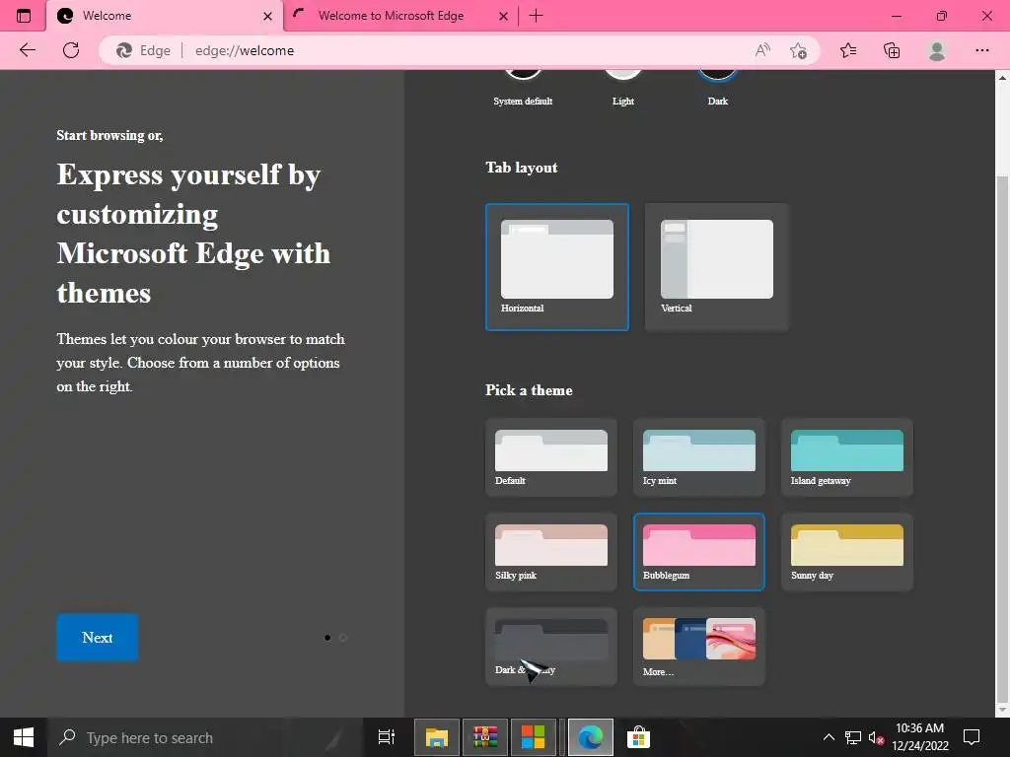
Task: Open the Windows Start menu
Action: tap(24, 737)
